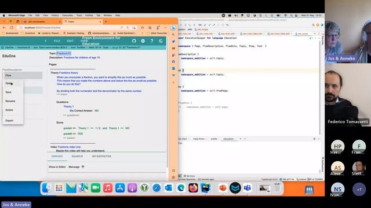
Task: Open Microsoft Teams from the Dock
Action: click(x=248, y=188)
